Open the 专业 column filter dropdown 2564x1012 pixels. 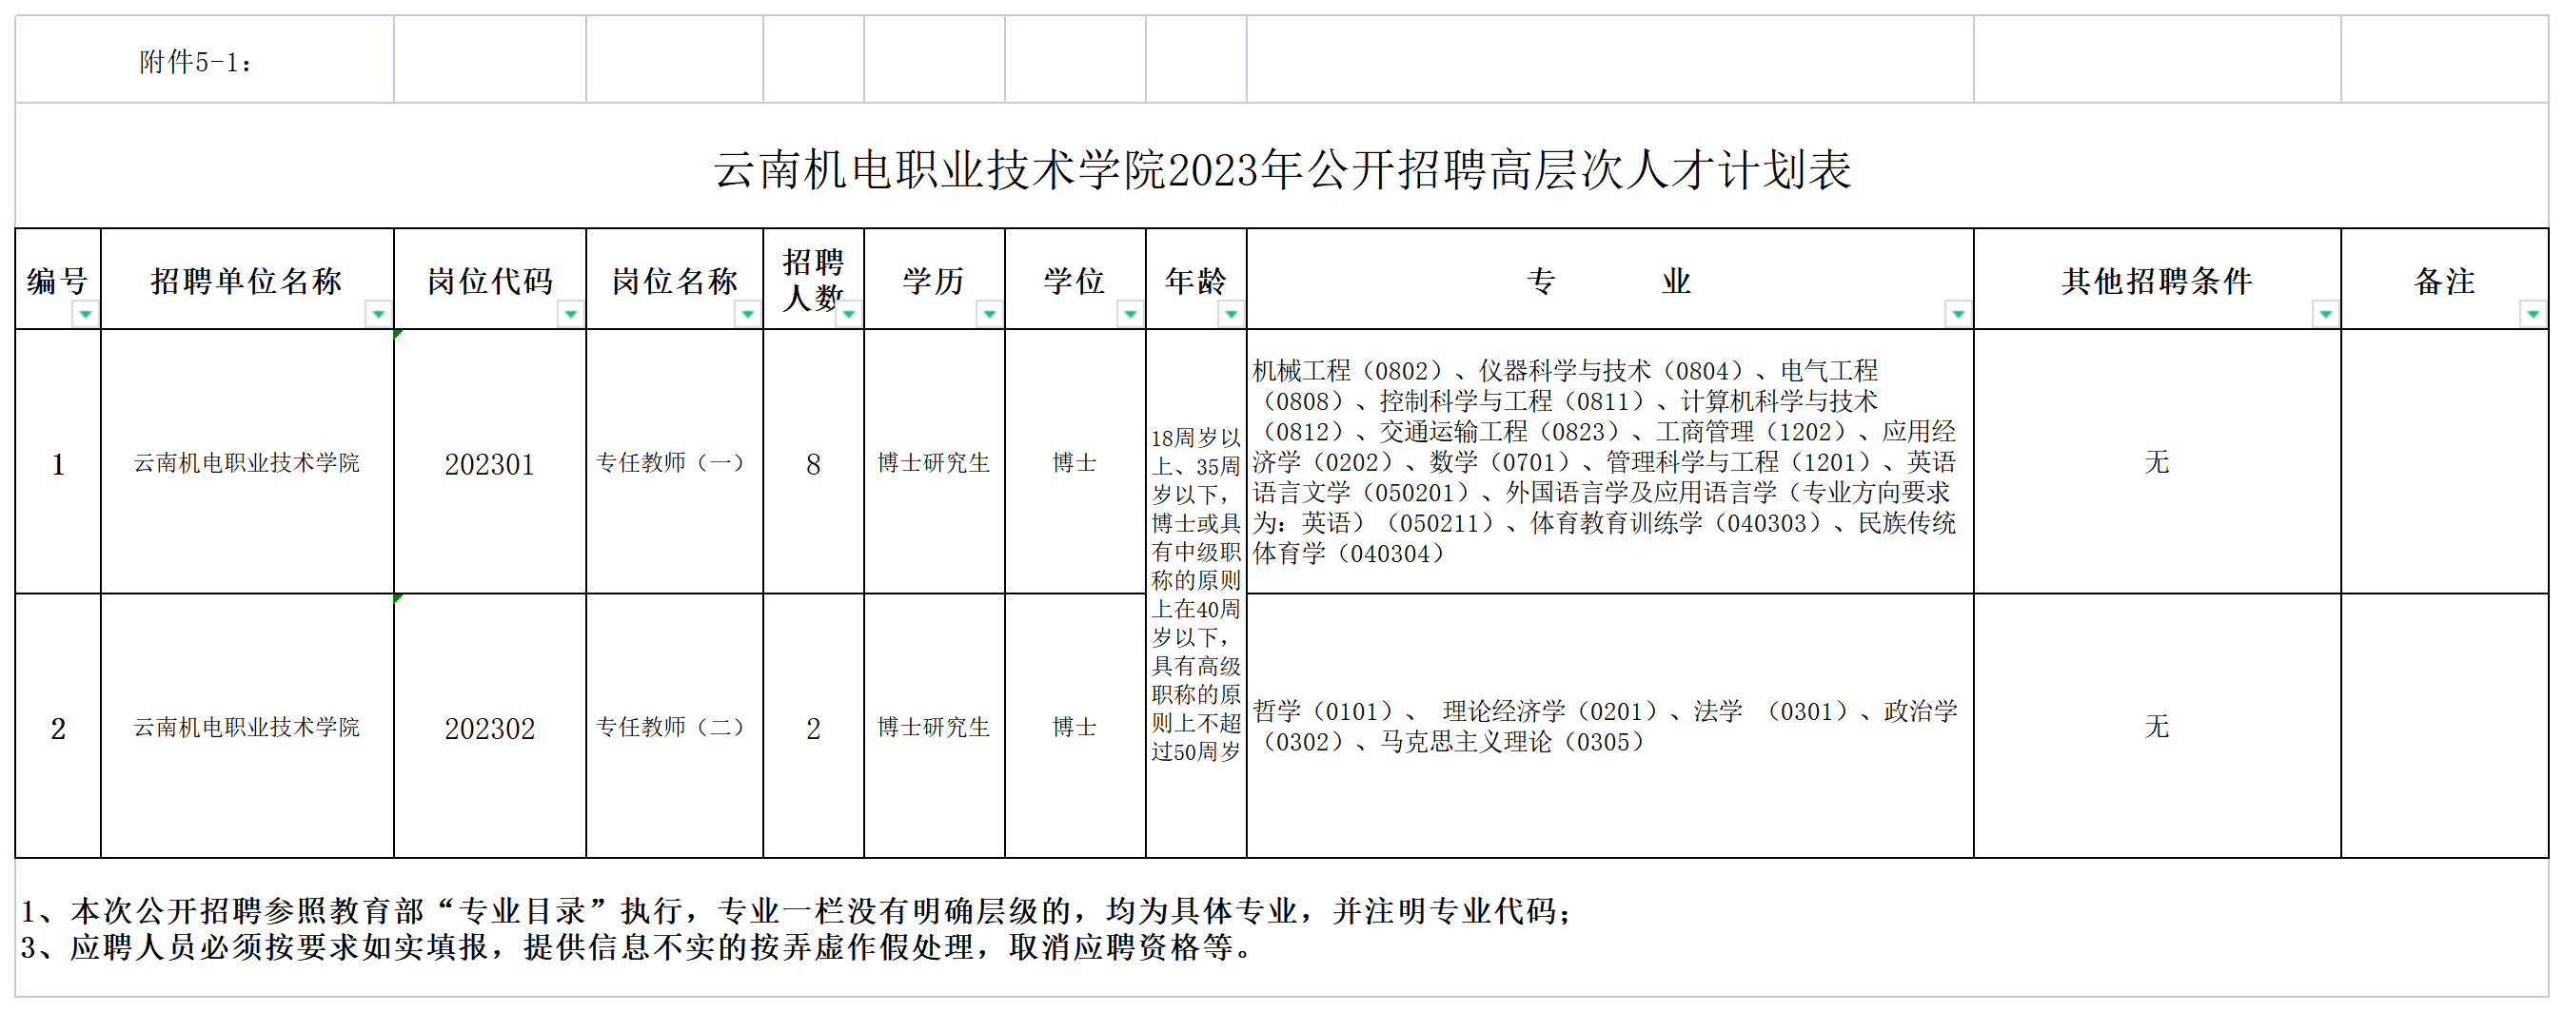pos(1958,315)
